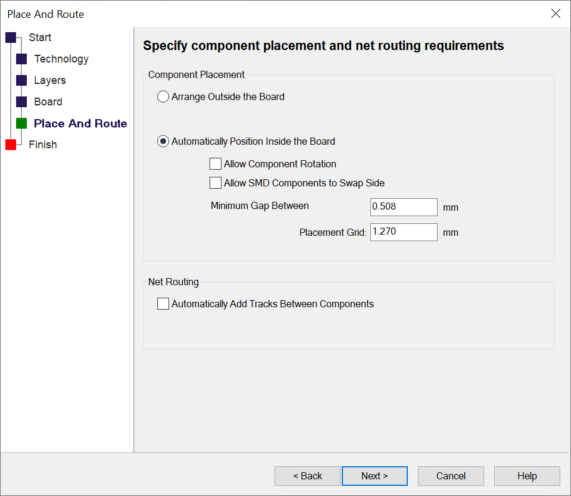This screenshot has width=571, height=496.
Task: Click the red Finish step icon
Action: [11, 145]
